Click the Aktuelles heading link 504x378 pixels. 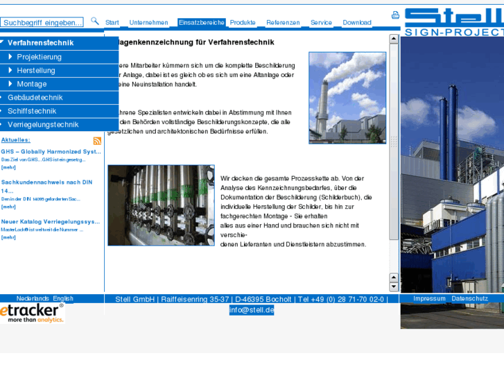pyautogui.click(x=16, y=140)
